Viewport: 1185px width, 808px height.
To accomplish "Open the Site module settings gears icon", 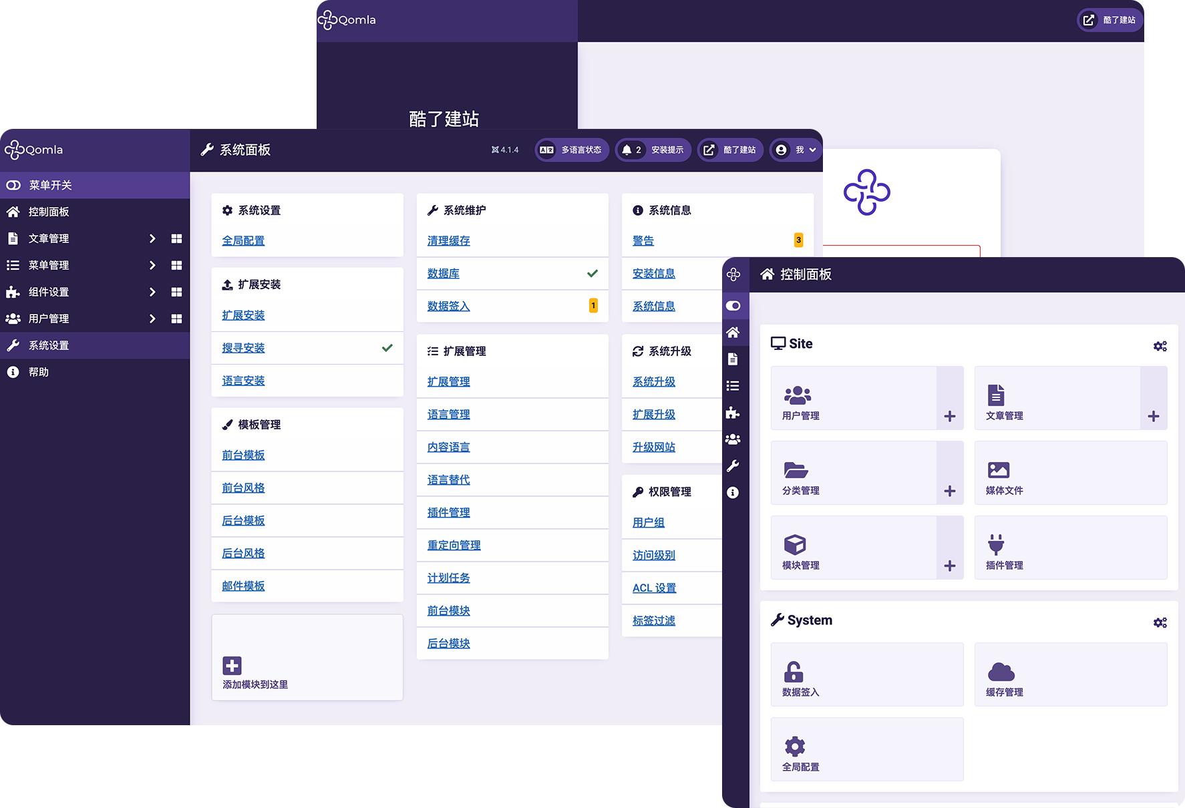I will coord(1160,346).
